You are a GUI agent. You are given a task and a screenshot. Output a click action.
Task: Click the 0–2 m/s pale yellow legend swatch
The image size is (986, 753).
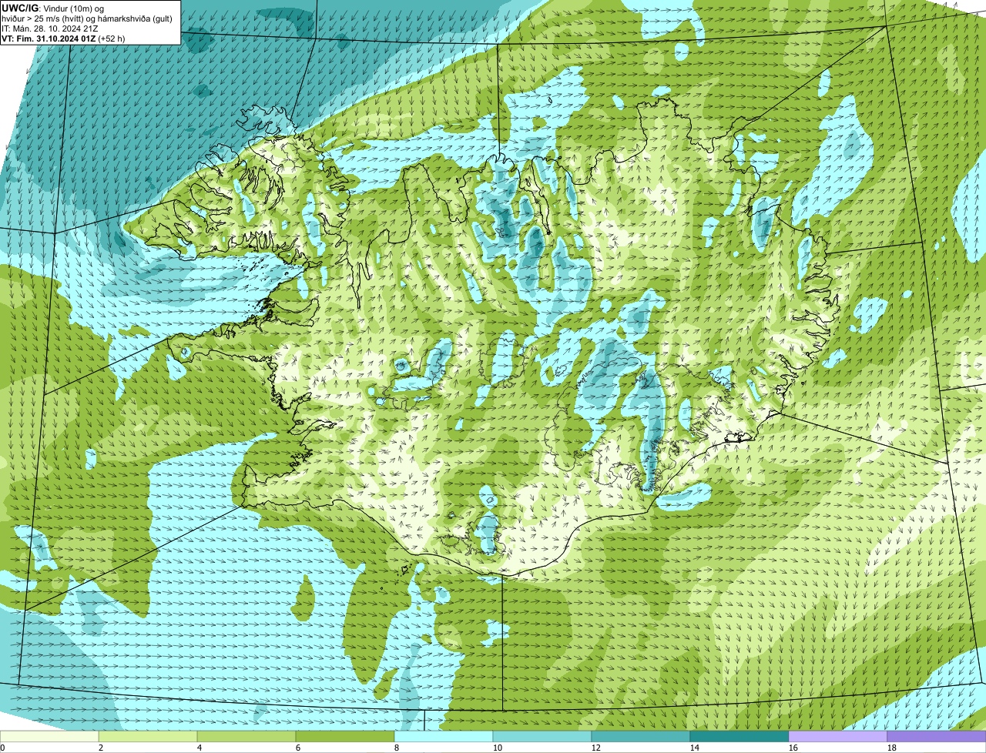point(49,736)
